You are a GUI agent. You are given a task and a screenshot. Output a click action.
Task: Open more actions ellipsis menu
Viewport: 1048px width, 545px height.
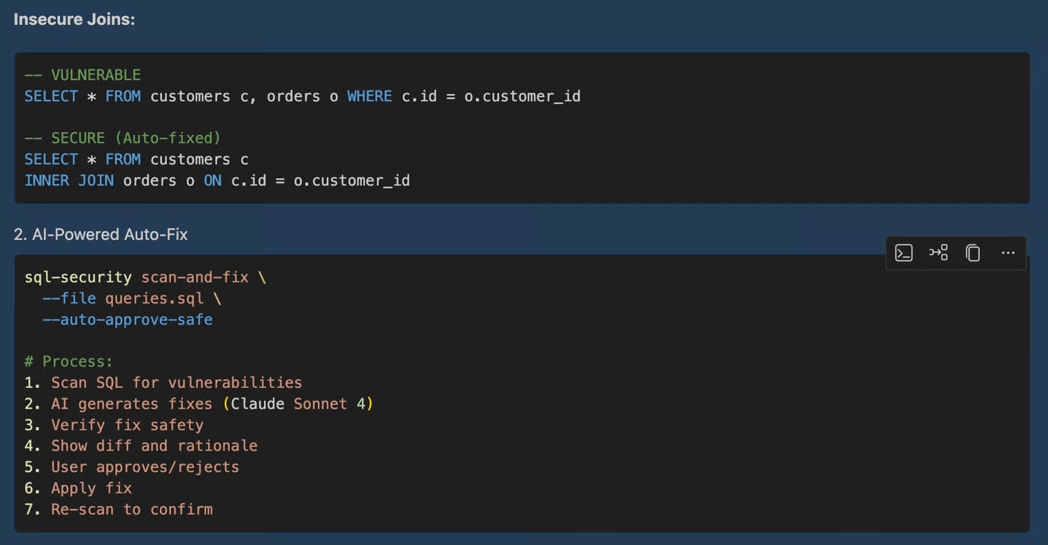[x=1007, y=253]
